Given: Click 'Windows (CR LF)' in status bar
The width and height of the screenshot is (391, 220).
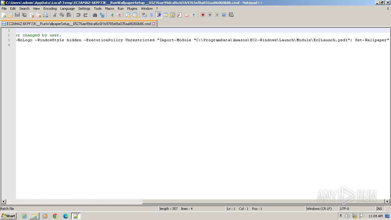Looking at the screenshot, I should coord(319,209).
